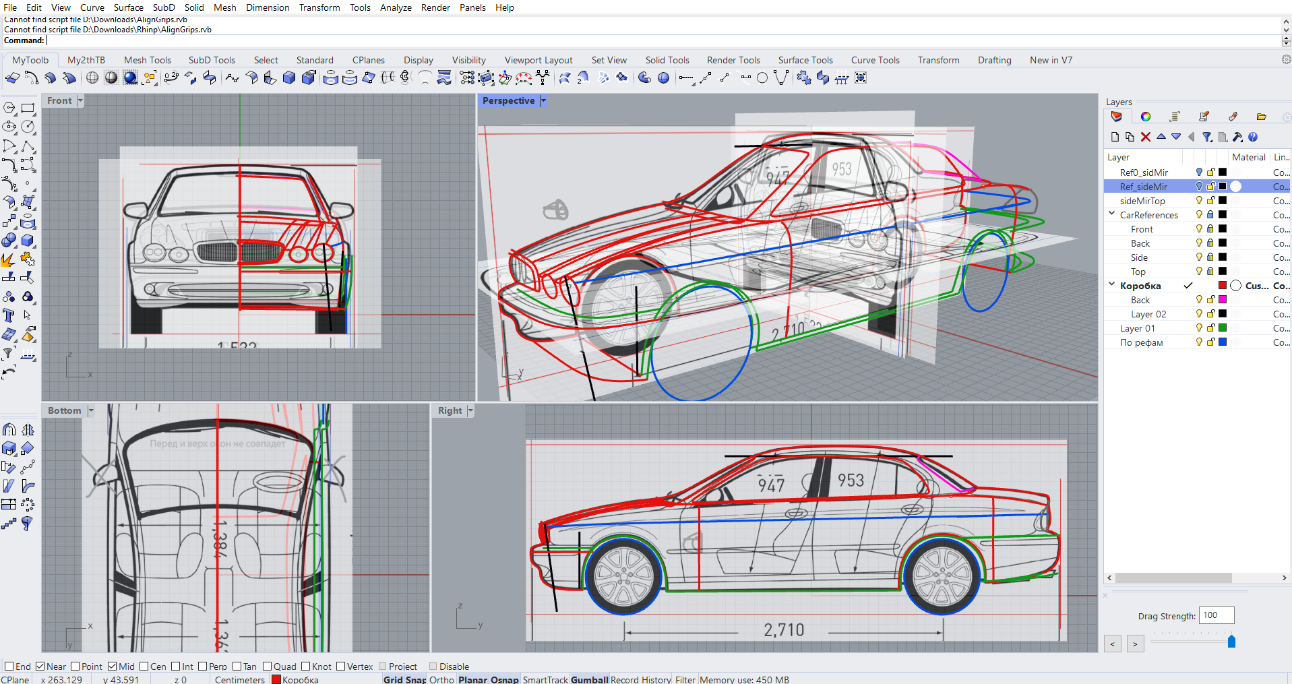Expand command history with top-right arrow
Viewport: 1292px width, 684px height.
(1286, 21)
